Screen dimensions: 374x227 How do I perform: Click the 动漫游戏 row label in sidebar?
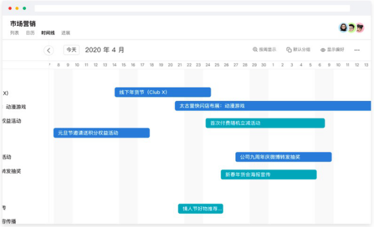[16, 107]
